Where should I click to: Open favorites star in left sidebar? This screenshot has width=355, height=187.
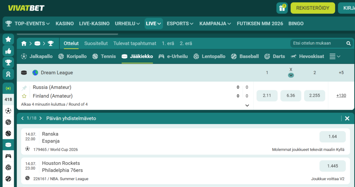point(8,39)
